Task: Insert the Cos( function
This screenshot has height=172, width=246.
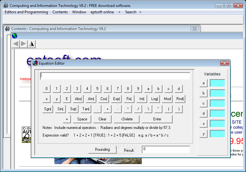Action: click(104, 99)
